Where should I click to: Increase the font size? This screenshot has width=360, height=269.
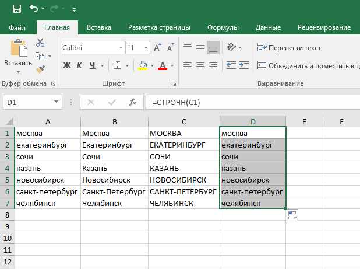[x=157, y=48]
